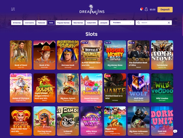Viewport: 183px width, 138px height.
Task: Open notifications bell icon
Action: [x=141, y=9]
